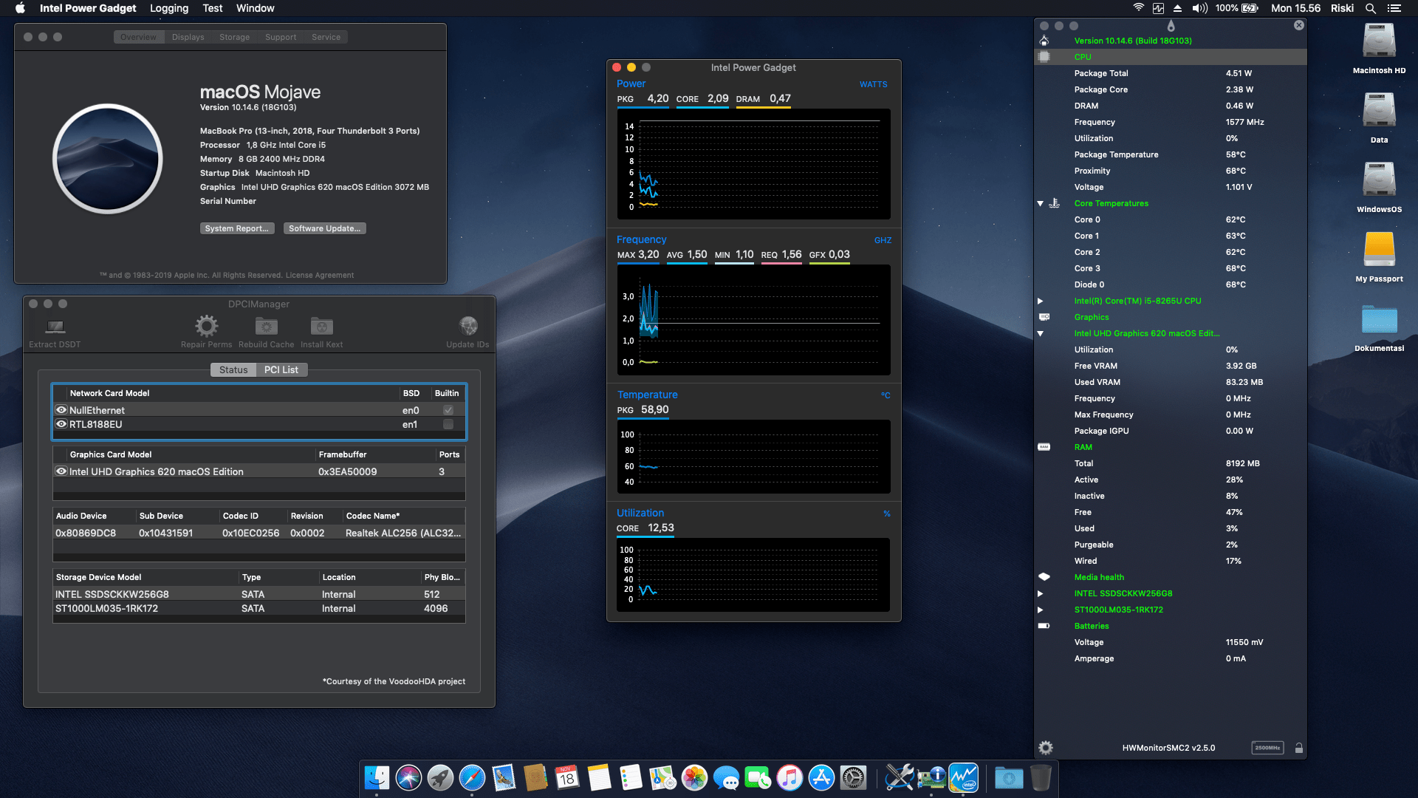Launch Intel Power Gadget from the Dock
The height and width of the screenshot is (798, 1418).
(964, 777)
